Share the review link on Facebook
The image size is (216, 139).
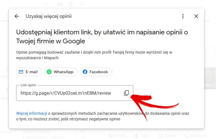click(x=96, y=72)
